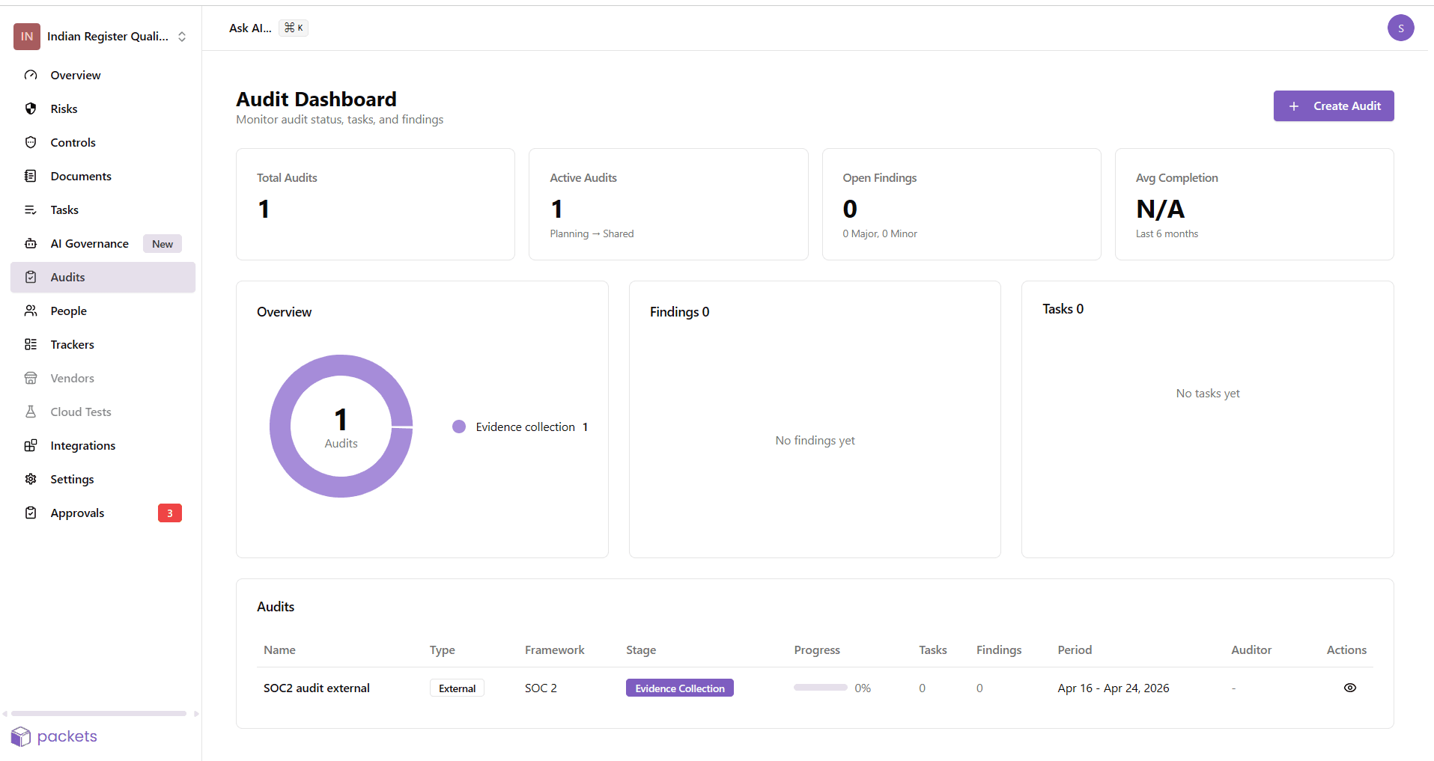Click the AI Governance robot icon
Screen dimensions: 1434x761
(x=31, y=243)
